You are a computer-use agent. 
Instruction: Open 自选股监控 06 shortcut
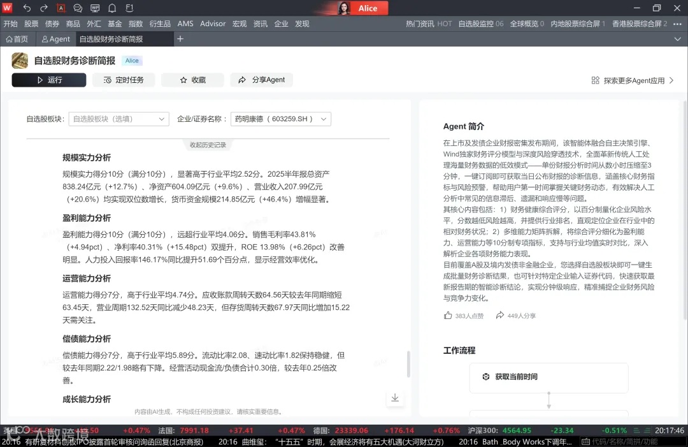click(481, 24)
